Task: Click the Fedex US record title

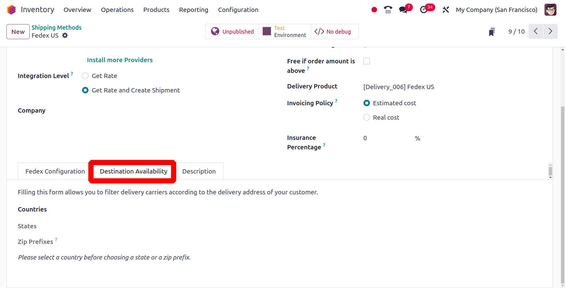Action: click(45, 36)
